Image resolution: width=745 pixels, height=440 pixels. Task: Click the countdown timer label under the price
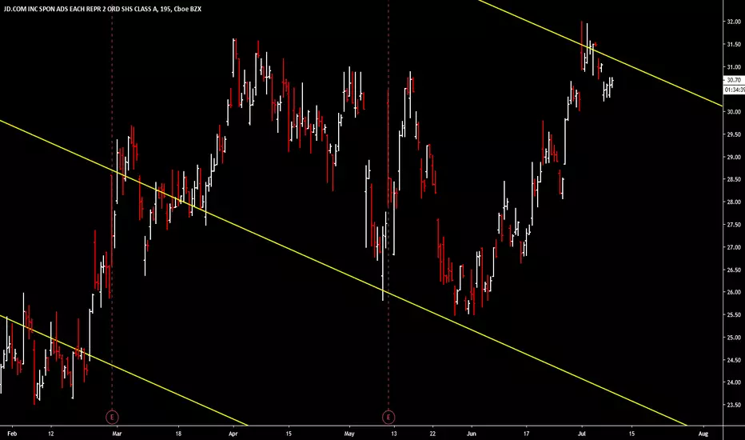(735, 90)
